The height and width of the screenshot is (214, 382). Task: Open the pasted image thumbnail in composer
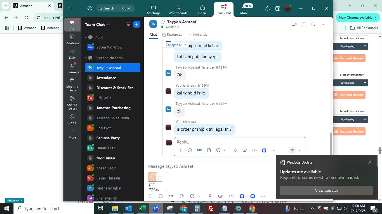pos(158,181)
